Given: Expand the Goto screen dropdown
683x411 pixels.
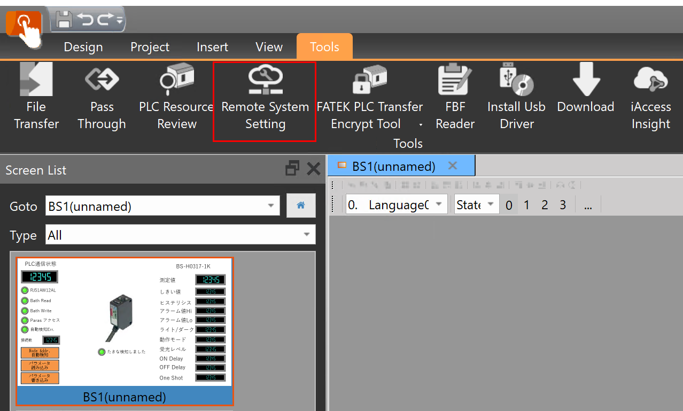Looking at the screenshot, I should point(271,206).
